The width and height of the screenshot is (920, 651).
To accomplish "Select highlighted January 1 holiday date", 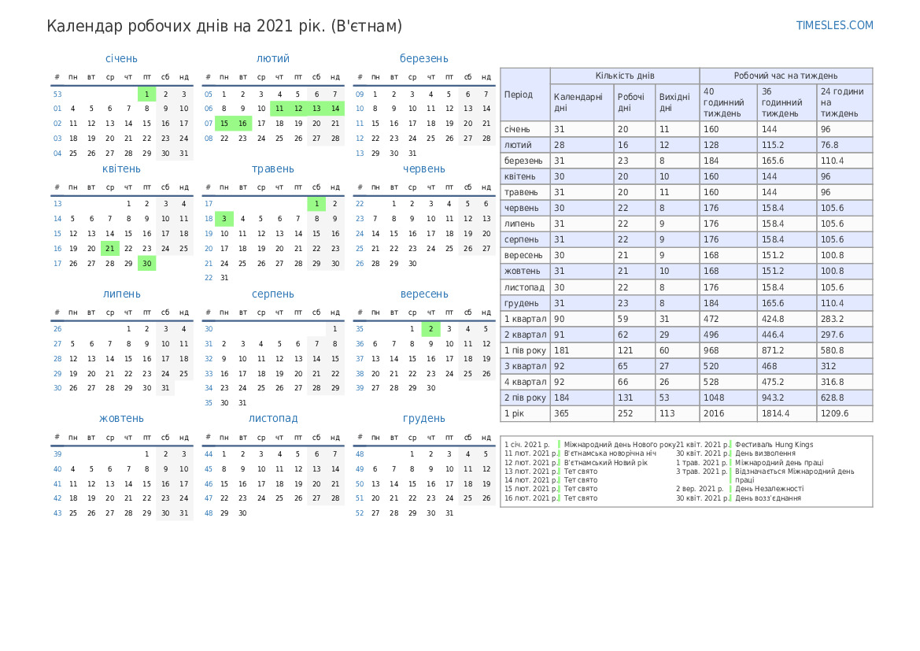I will tap(146, 94).
